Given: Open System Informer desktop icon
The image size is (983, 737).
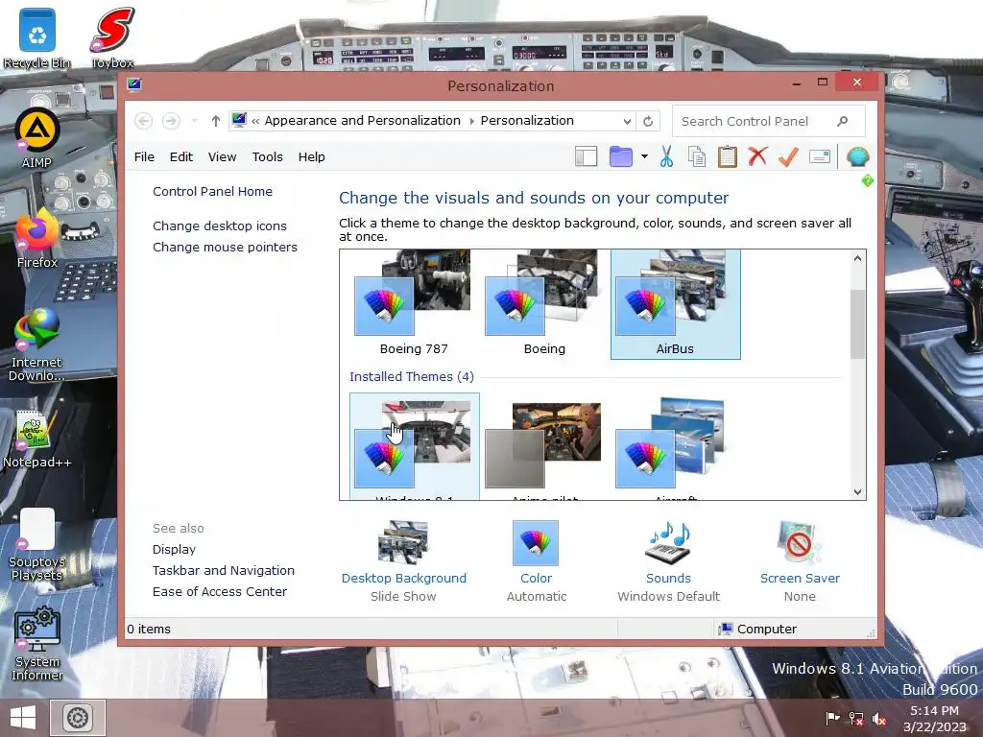Looking at the screenshot, I should [37, 644].
